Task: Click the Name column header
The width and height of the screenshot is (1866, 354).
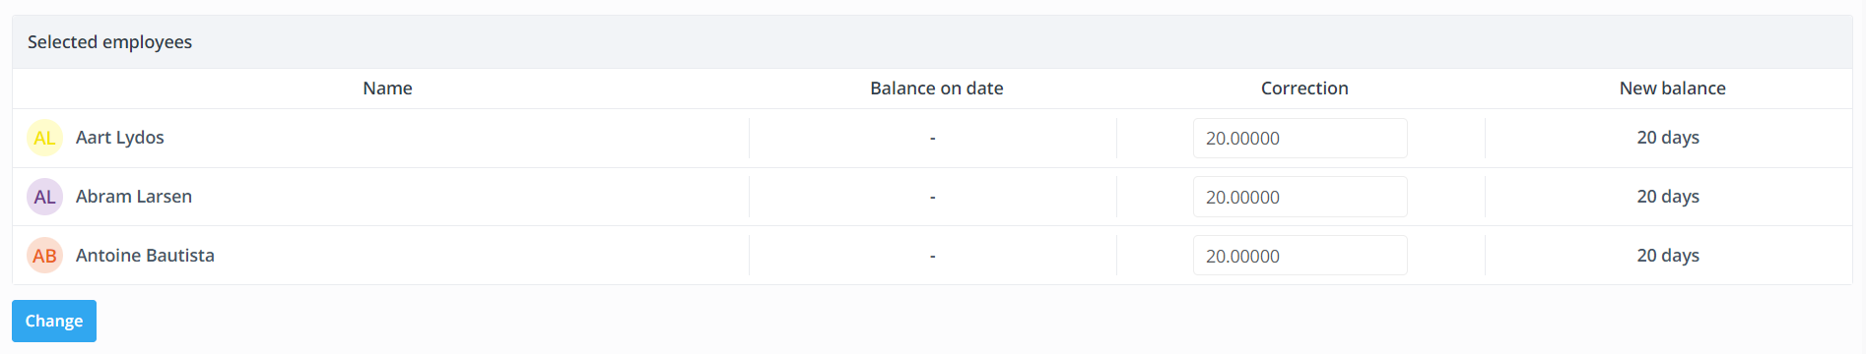Action: pyautogui.click(x=387, y=88)
